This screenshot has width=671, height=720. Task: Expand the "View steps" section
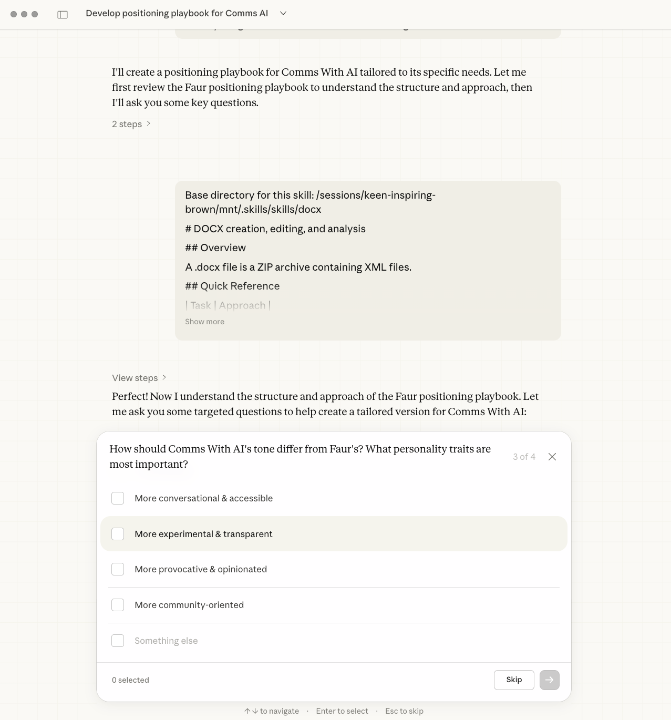[x=139, y=378]
